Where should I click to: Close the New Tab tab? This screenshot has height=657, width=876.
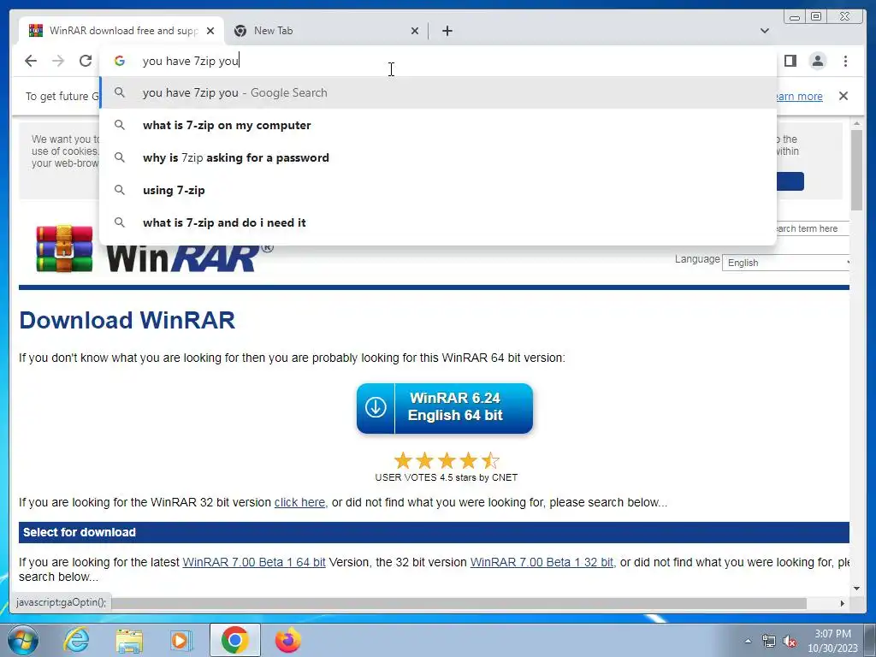pos(415,31)
